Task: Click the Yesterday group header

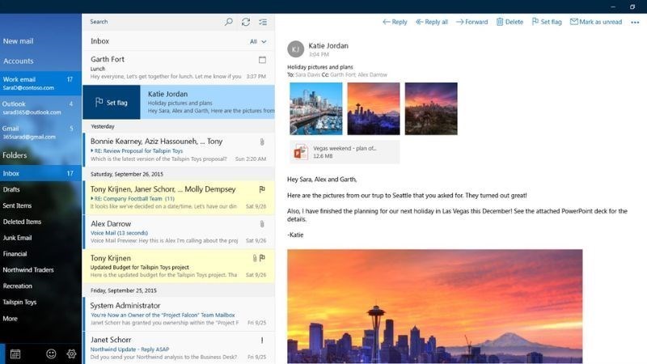Action: 179,126
